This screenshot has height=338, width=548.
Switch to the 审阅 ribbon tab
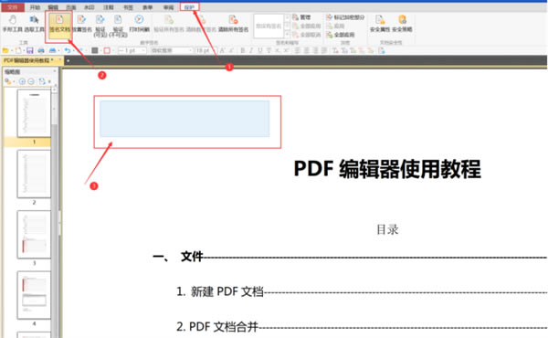(x=168, y=7)
